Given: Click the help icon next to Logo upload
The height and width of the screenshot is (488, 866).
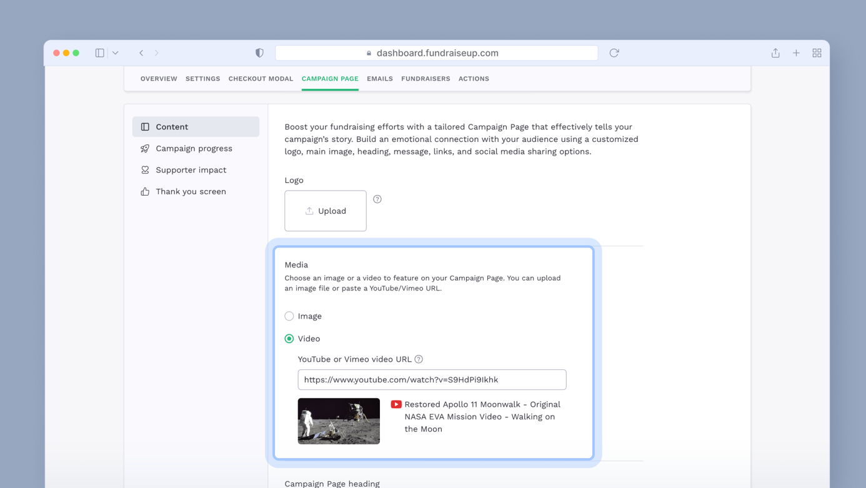Looking at the screenshot, I should click(377, 199).
